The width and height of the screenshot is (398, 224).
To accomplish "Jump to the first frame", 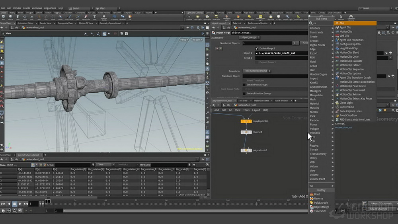I will pyautogui.click(x=3, y=204).
